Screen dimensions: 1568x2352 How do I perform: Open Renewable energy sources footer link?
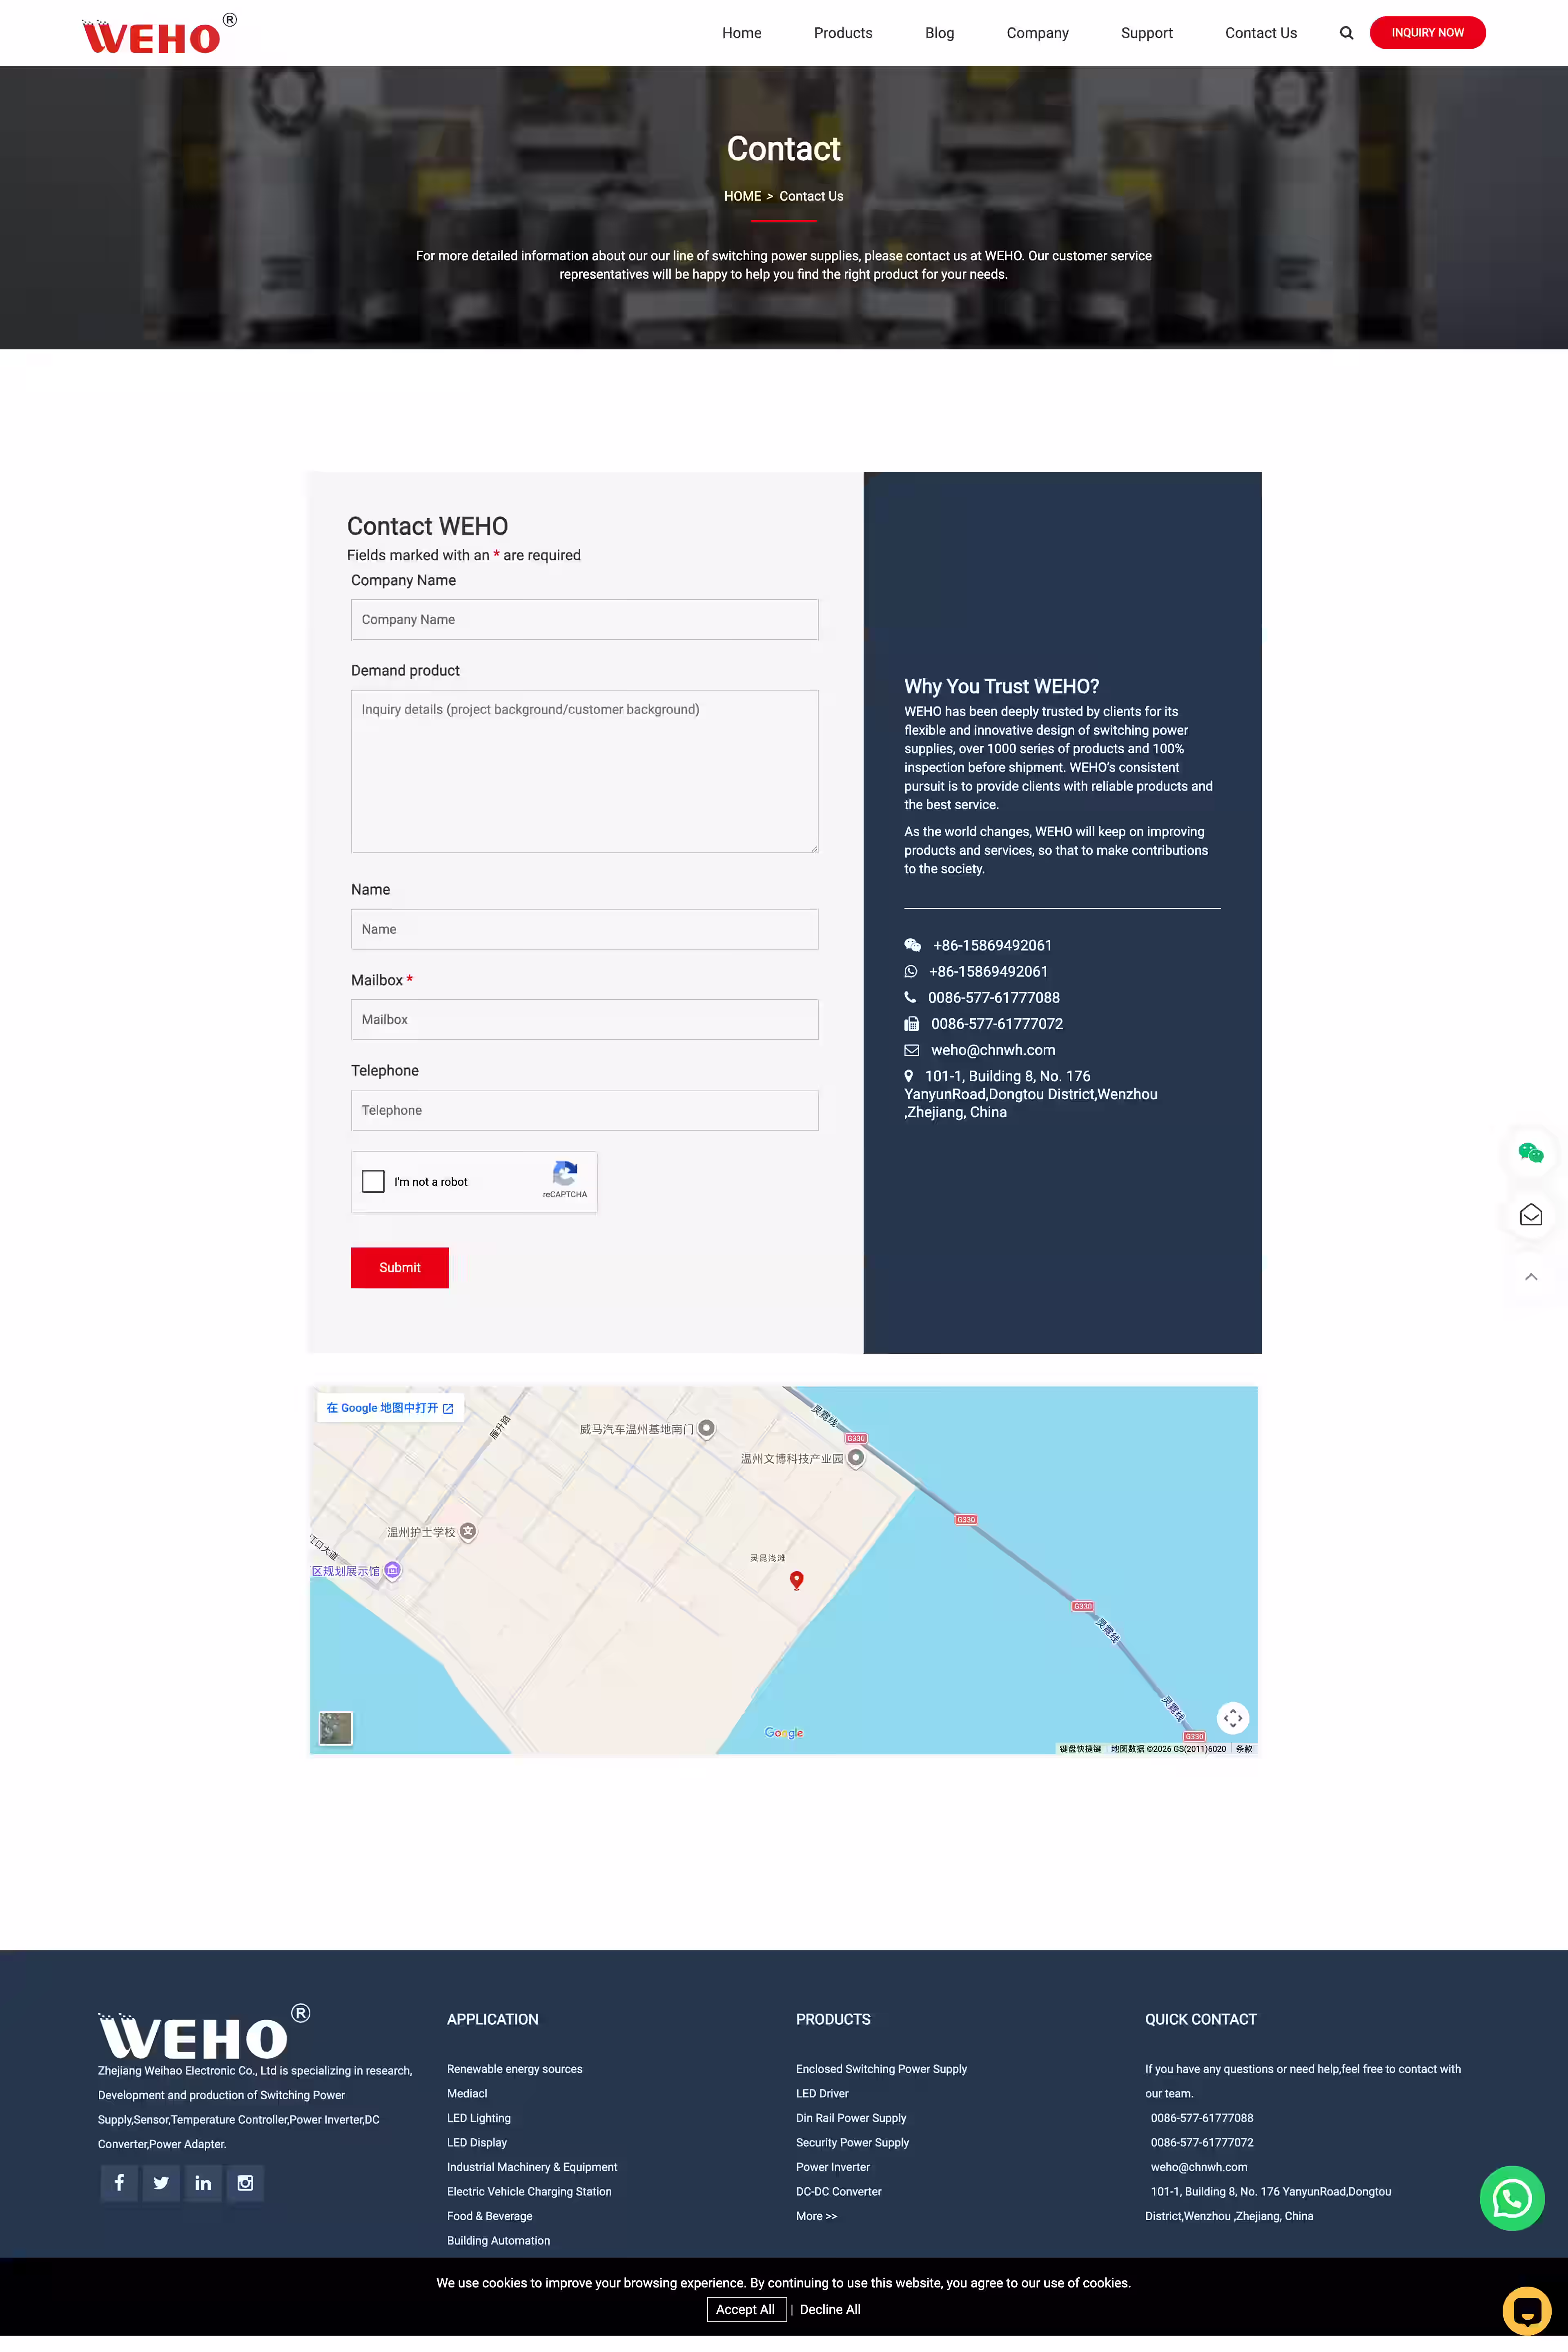coord(514,2069)
